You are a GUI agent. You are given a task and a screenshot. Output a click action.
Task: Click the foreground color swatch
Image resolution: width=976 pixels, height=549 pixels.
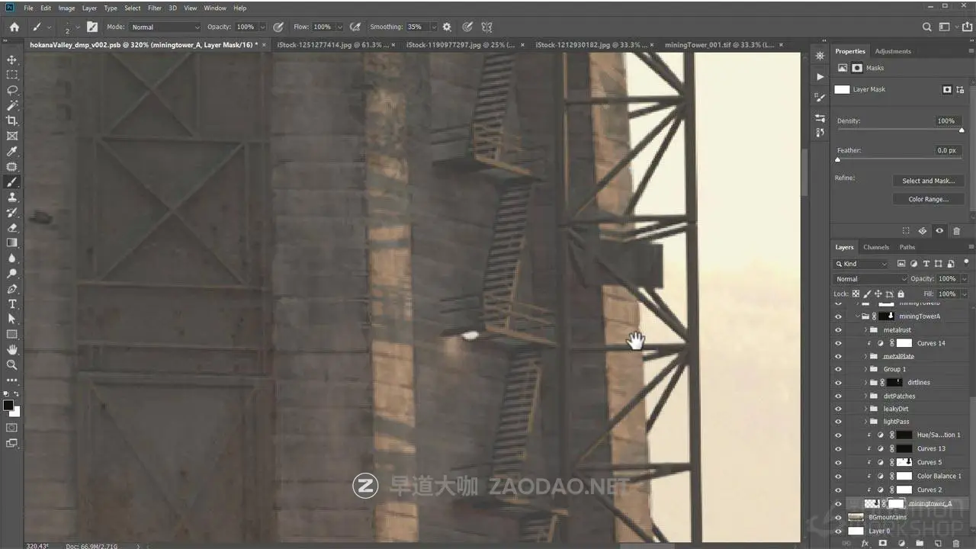pyautogui.click(x=8, y=405)
